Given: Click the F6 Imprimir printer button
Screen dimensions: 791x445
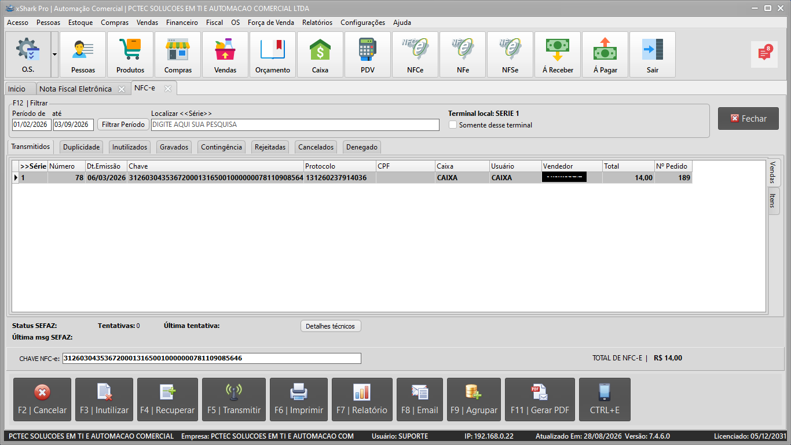Looking at the screenshot, I should [x=299, y=400].
